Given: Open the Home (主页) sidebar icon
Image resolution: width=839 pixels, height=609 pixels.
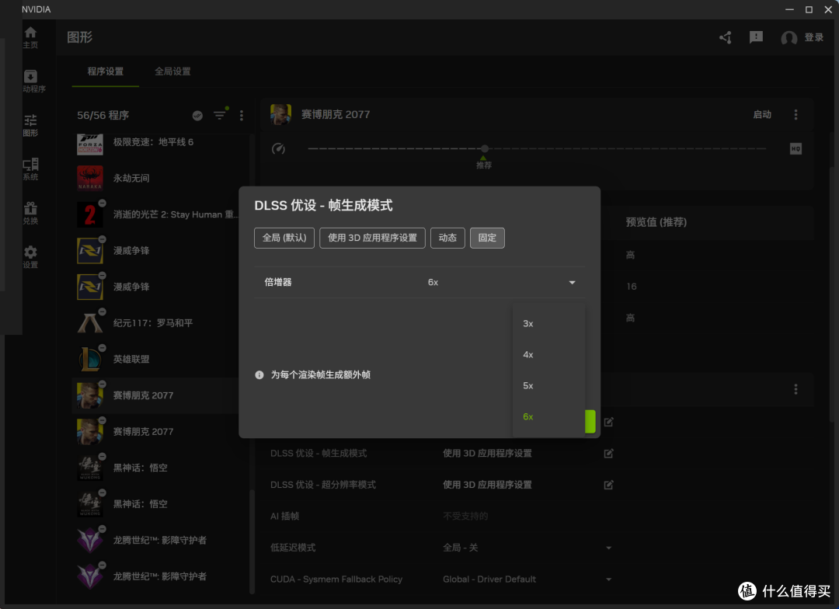Looking at the screenshot, I should click(x=30, y=33).
